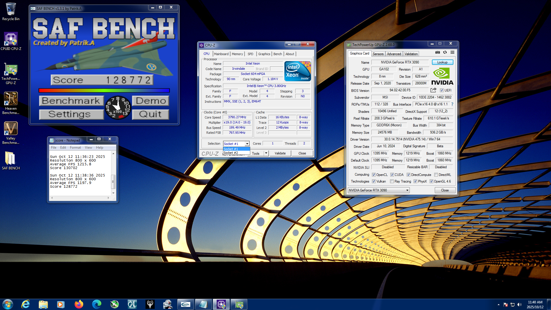Click the Lookup button in GPU-Z

coord(442,62)
